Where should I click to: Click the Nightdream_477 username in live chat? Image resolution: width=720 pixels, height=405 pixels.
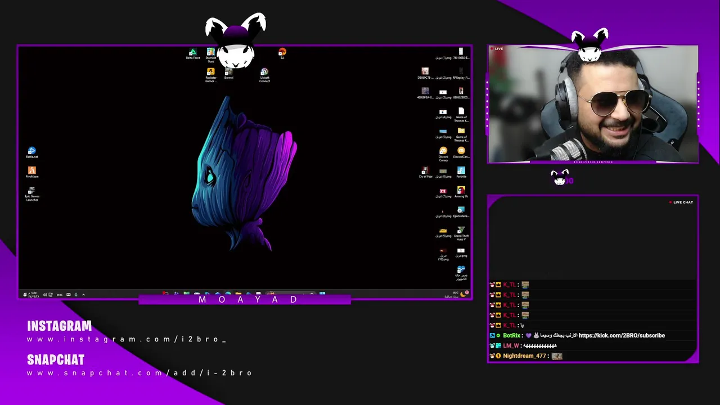pyautogui.click(x=524, y=355)
